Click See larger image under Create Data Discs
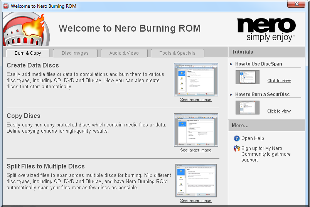This screenshot has width=310, height=207. tap(196, 99)
